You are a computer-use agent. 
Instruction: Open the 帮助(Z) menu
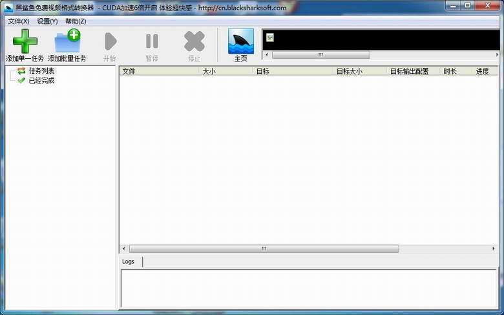pos(76,21)
